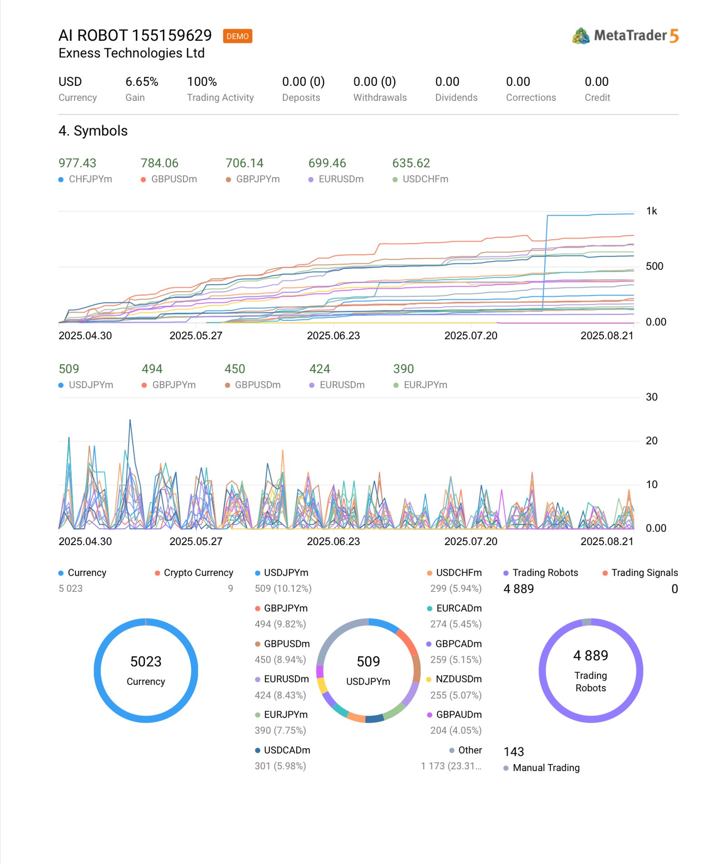Click the Other 1 173 legend entry

465,750
